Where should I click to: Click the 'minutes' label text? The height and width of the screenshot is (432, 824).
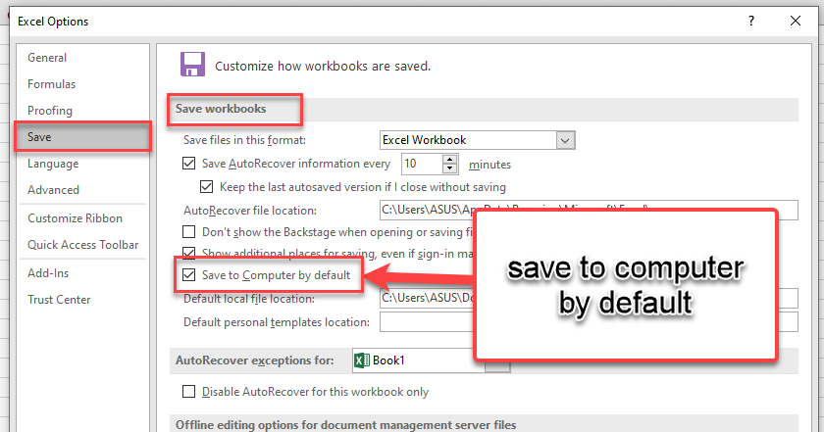[489, 165]
